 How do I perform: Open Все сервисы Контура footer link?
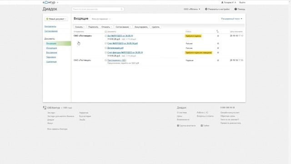tap(57, 129)
